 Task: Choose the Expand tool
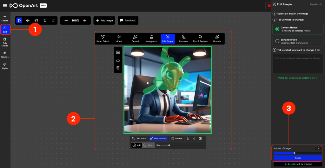point(135,39)
